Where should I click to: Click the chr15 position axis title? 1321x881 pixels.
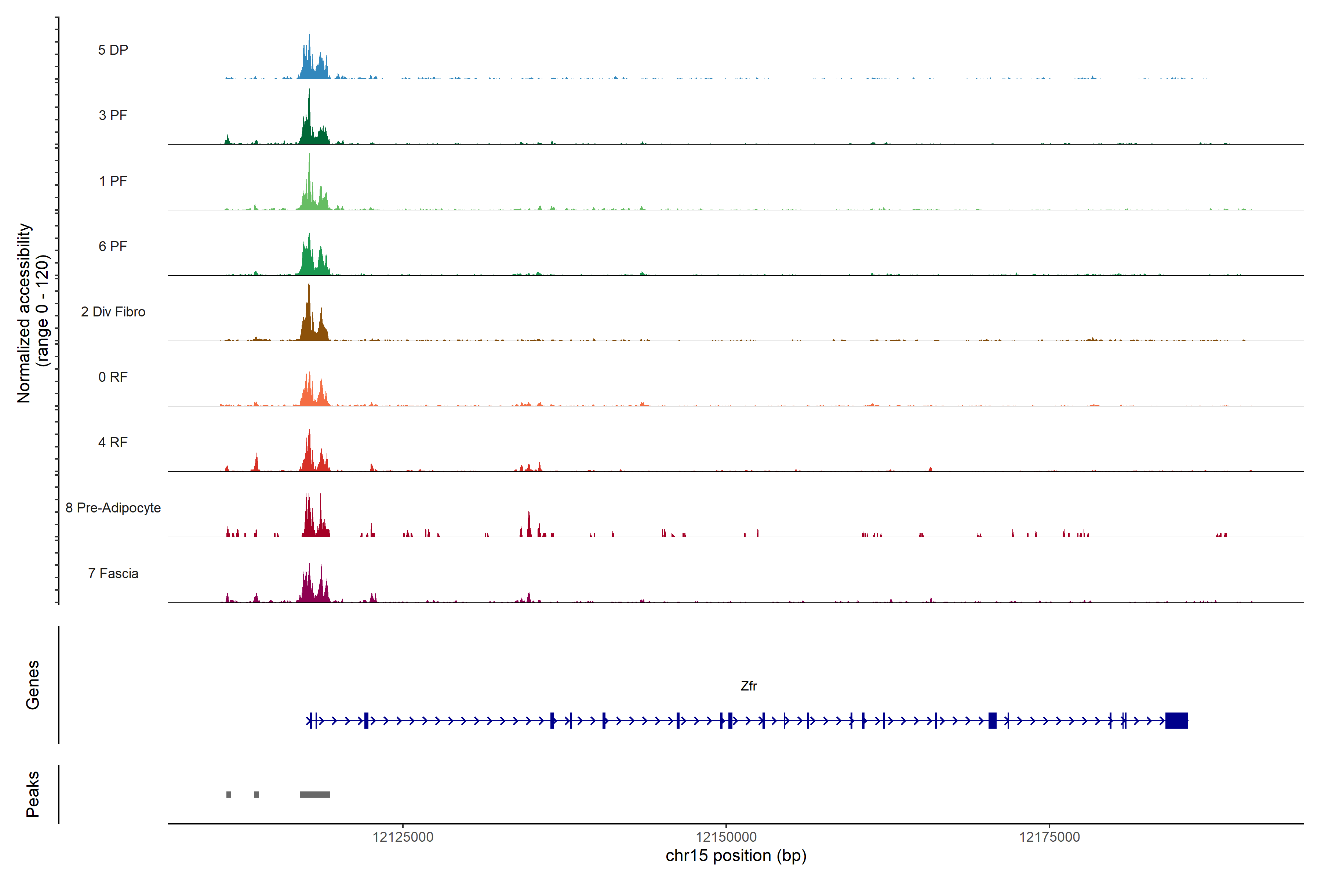[x=736, y=856]
